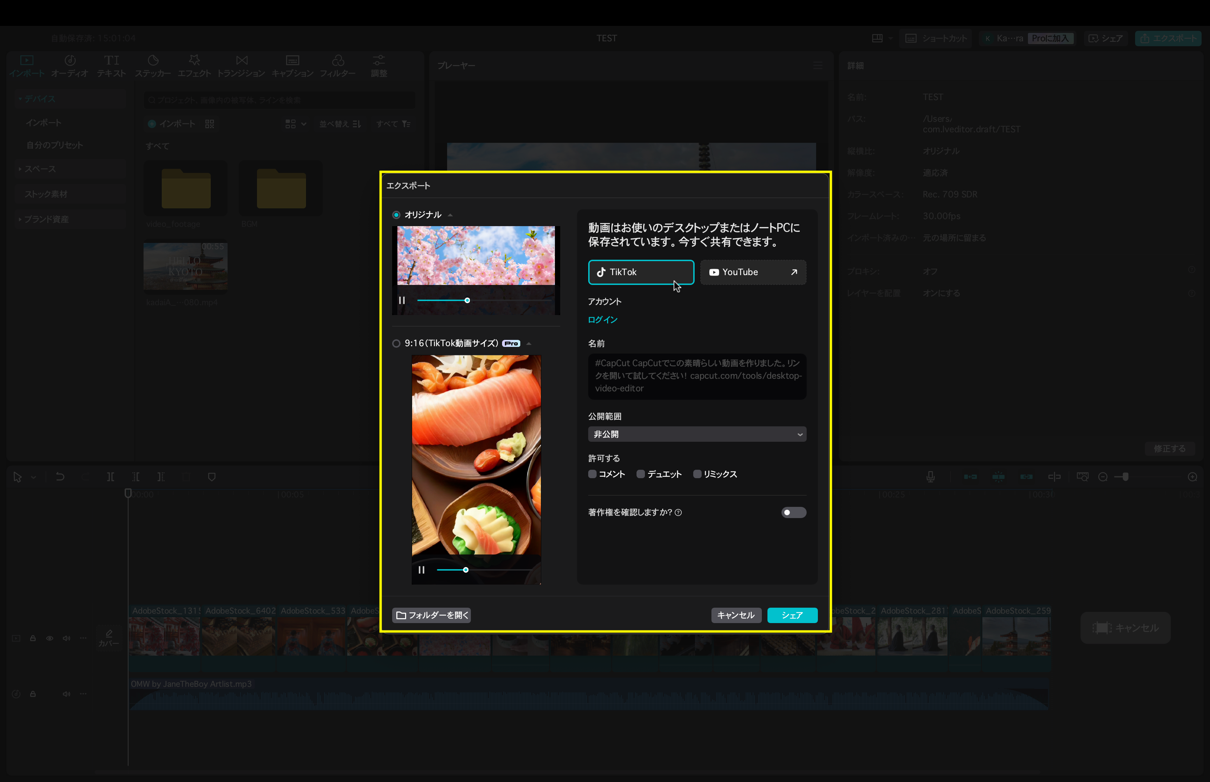This screenshot has width=1210, height=782.
Task: Toggle clip linkage icon in timeline
Action: pos(1026,477)
